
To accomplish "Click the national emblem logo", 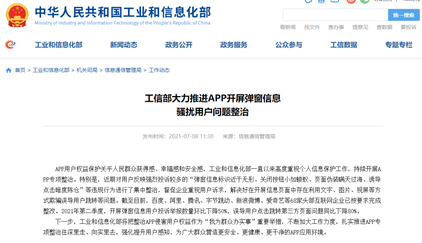I will [x=17, y=15].
